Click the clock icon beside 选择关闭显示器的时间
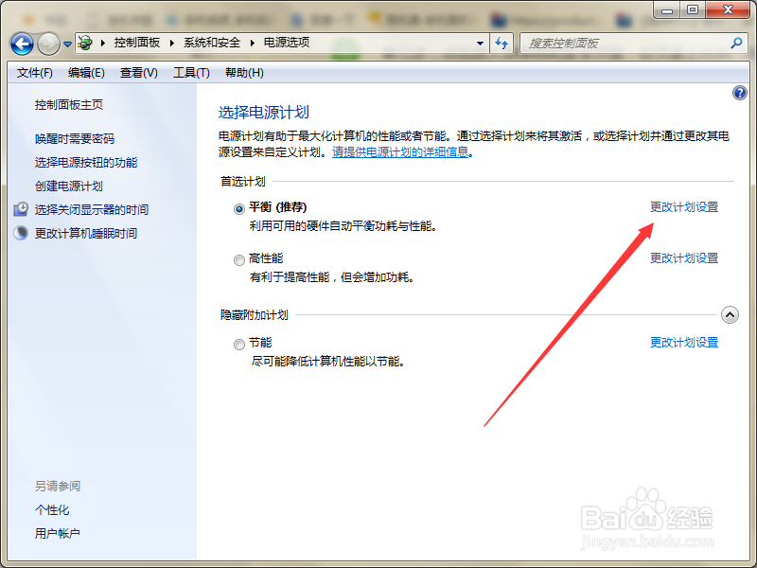This screenshot has height=568, width=757. (x=21, y=209)
